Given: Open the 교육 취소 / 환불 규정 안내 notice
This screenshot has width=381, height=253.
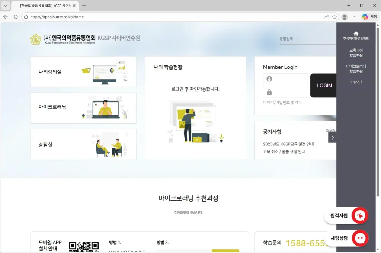Looking at the screenshot, I should (x=284, y=151).
